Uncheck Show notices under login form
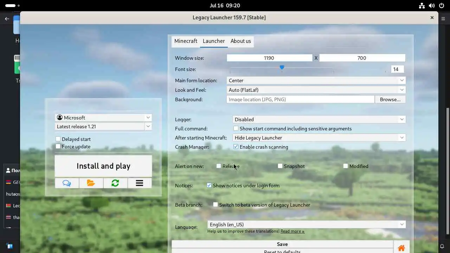Viewport: 450px width, 253px height. [209, 186]
